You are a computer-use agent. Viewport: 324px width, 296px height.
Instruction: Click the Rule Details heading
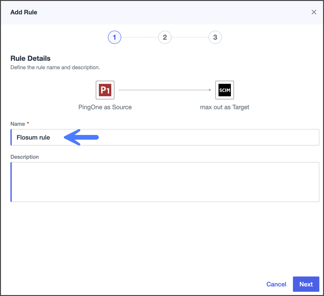31,59
